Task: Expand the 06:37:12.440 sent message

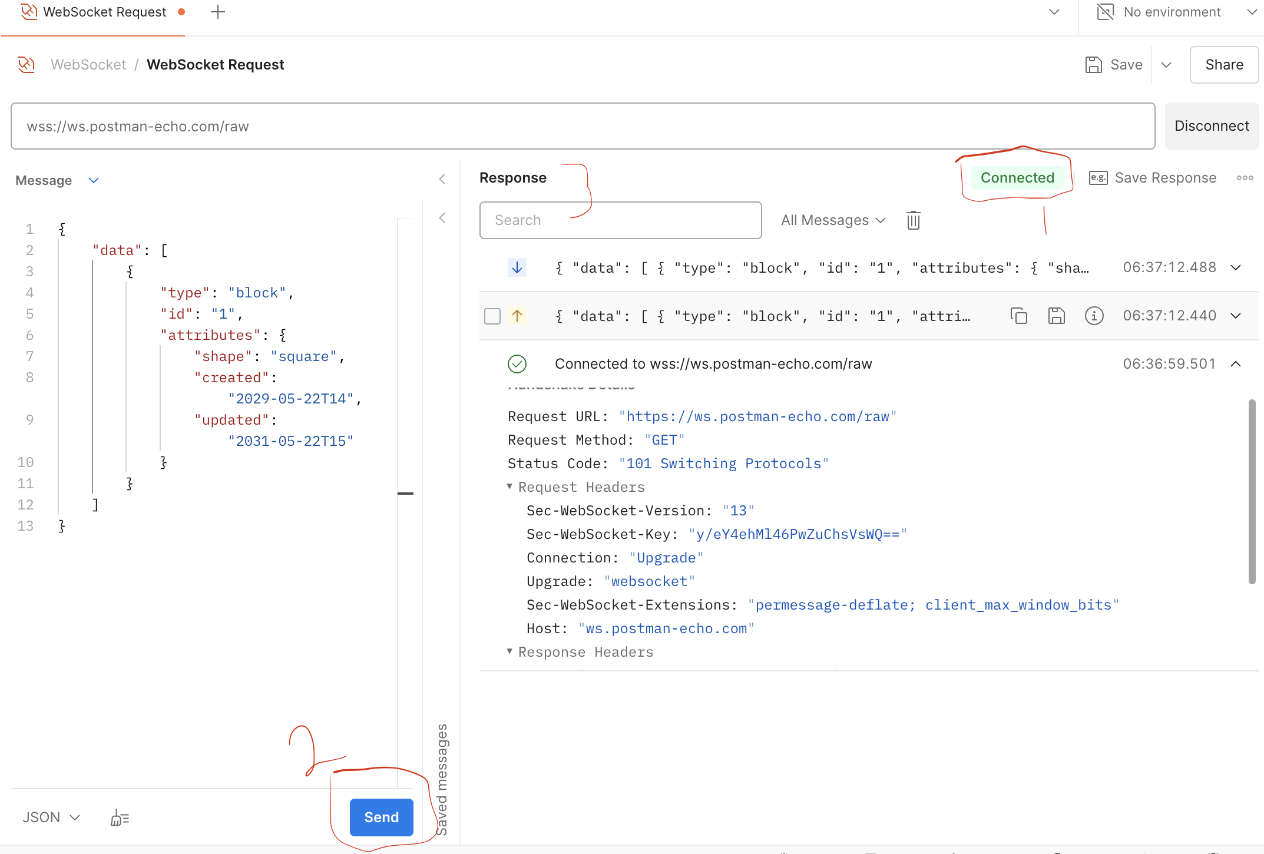Action: [x=1236, y=316]
